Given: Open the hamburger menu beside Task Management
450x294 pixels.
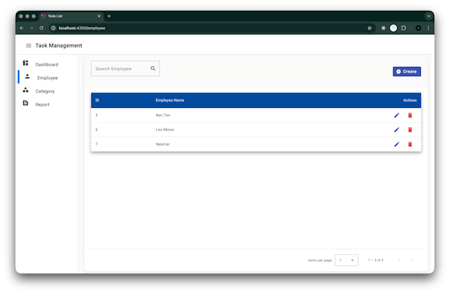Looking at the screenshot, I should point(28,46).
